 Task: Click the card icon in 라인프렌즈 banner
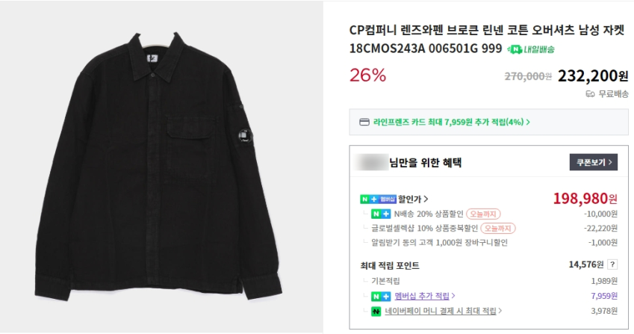[364, 122]
